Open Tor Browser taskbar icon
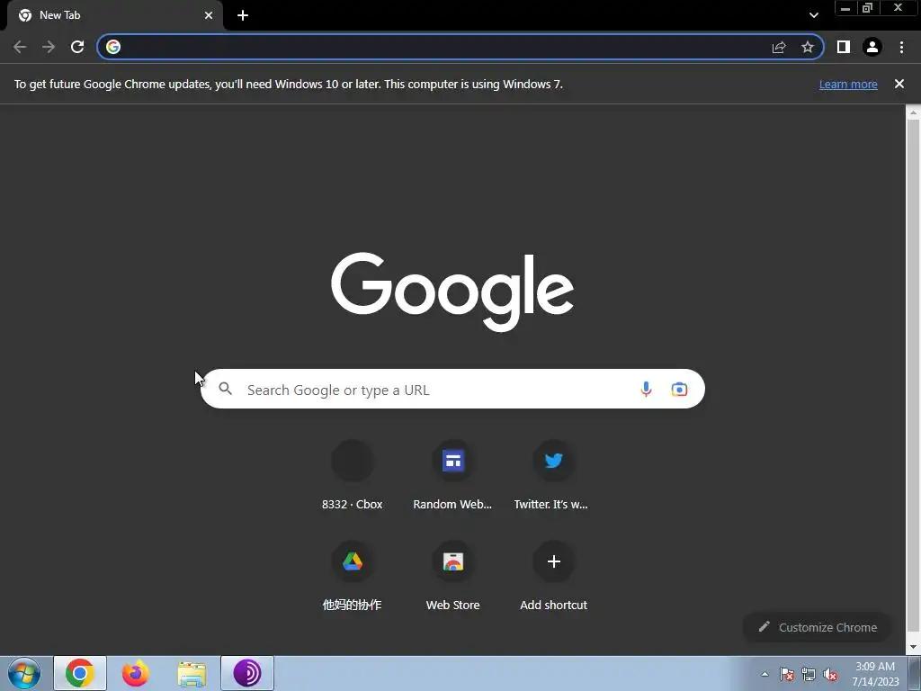 click(247, 673)
